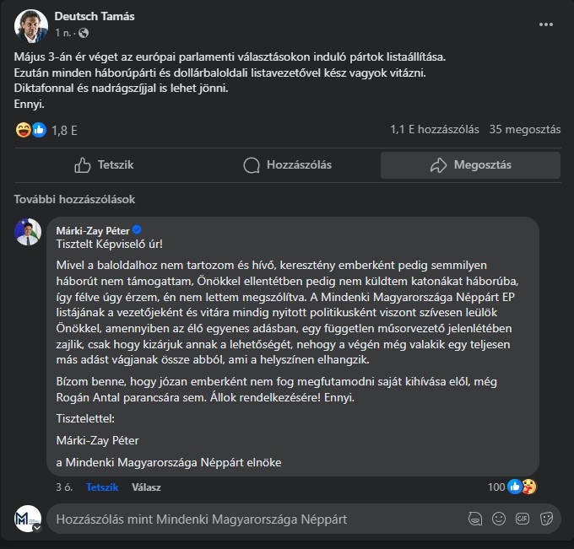Open the sticker picker in the comment box

[547, 518]
